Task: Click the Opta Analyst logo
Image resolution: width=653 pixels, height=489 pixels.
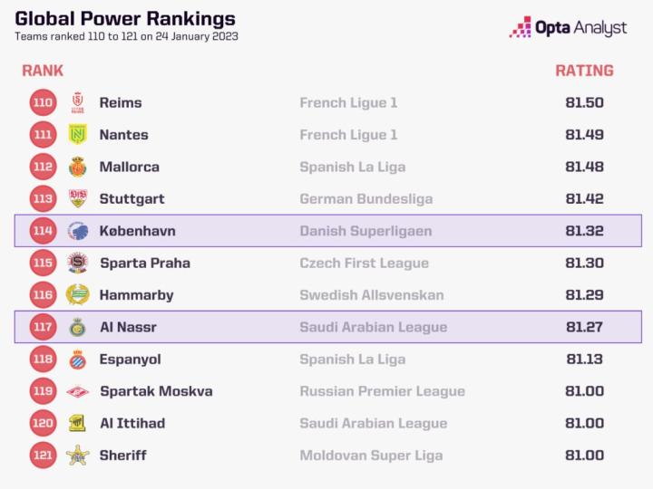Action: click(568, 28)
